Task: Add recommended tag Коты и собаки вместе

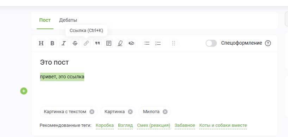Action: pyautogui.click(x=223, y=125)
